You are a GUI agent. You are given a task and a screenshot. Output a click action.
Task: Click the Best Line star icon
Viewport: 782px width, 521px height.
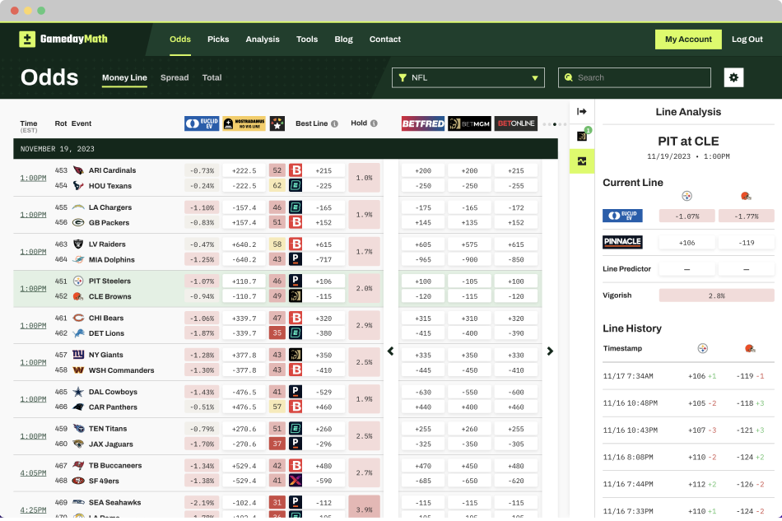click(277, 123)
